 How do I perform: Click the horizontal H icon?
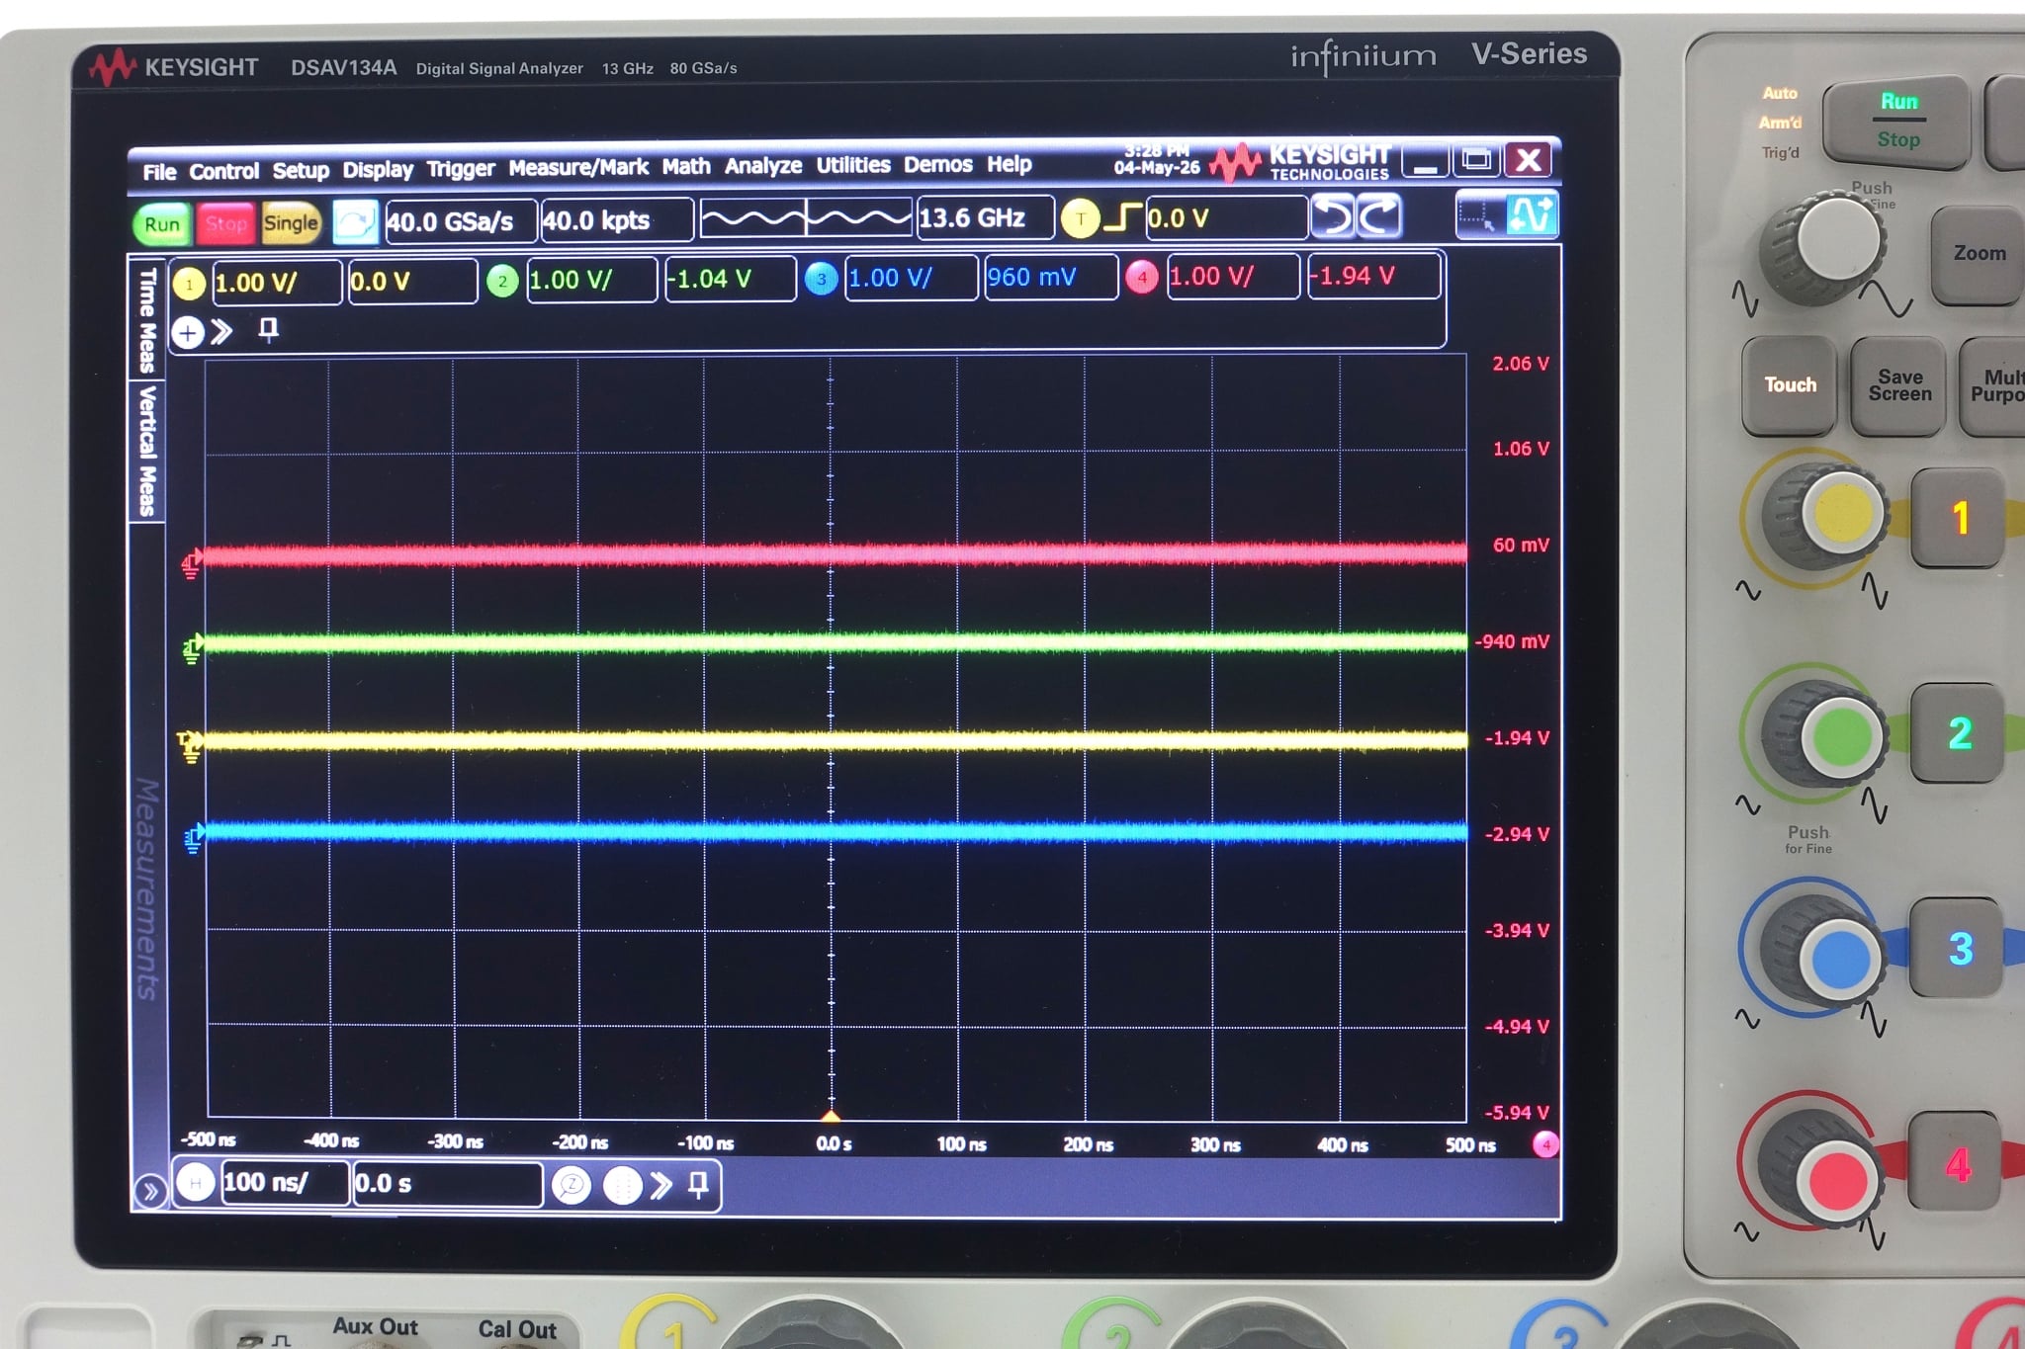pyautogui.click(x=196, y=1183)
